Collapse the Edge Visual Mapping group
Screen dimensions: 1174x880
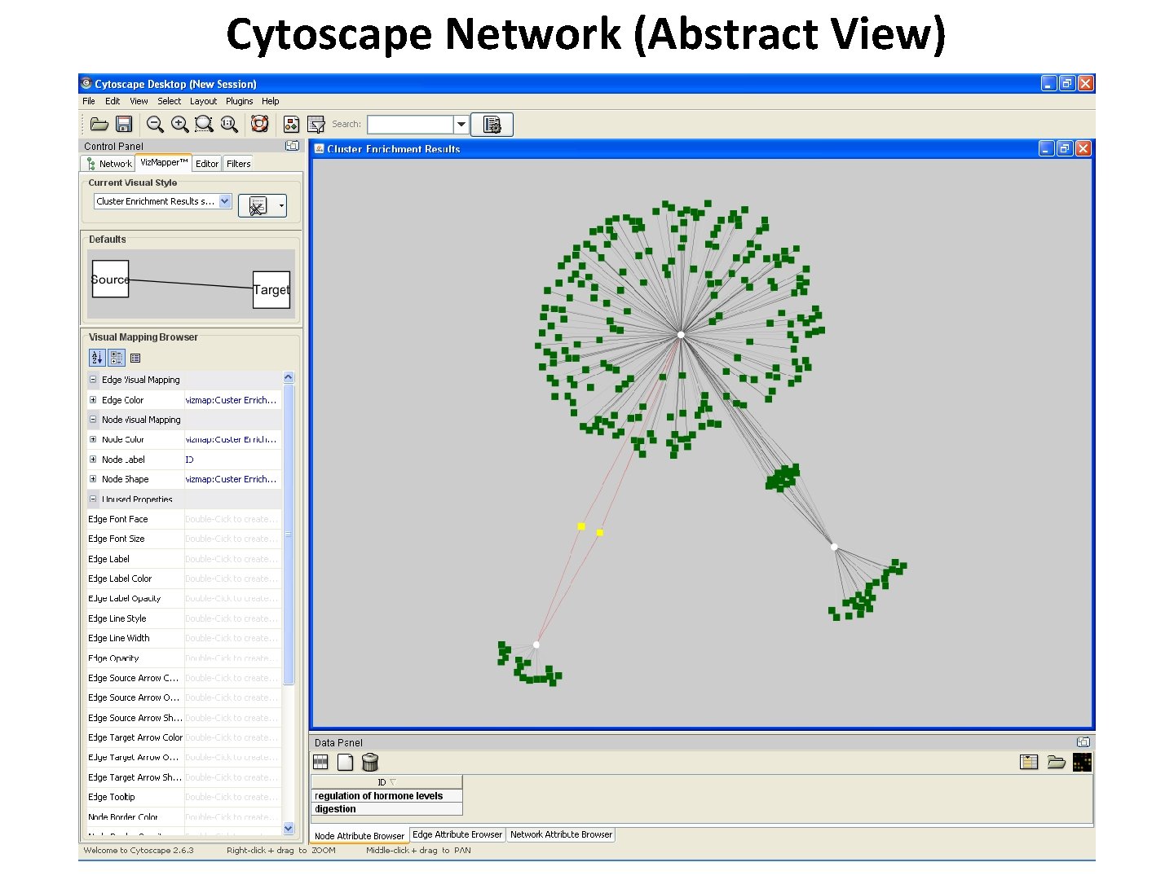pos(93,380)
